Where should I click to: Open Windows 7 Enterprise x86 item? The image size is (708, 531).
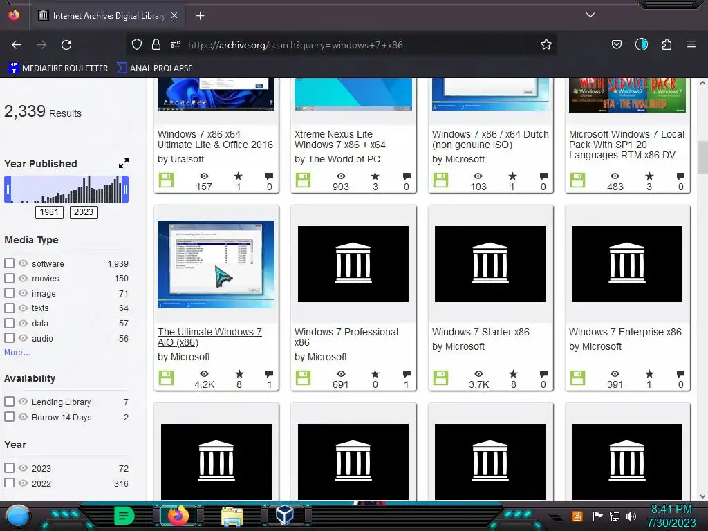[625, 332]
